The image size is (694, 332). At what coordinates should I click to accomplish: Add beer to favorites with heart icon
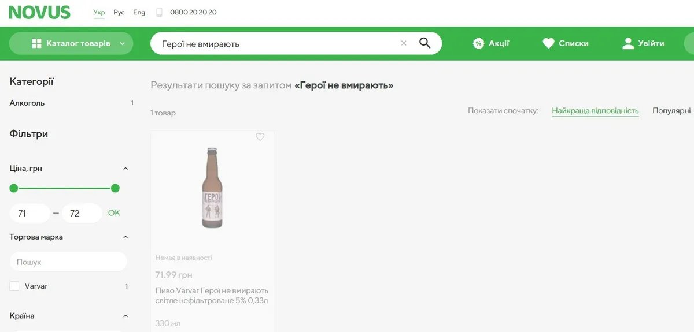260,137
